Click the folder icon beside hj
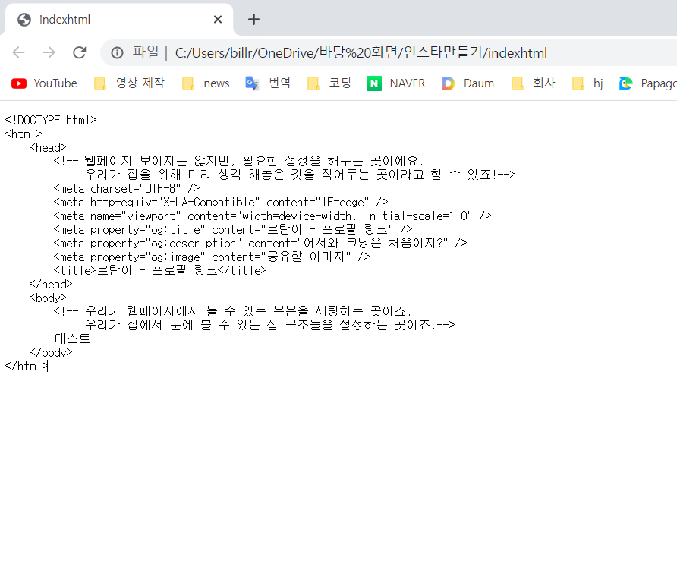 click(x=578, y=83)
